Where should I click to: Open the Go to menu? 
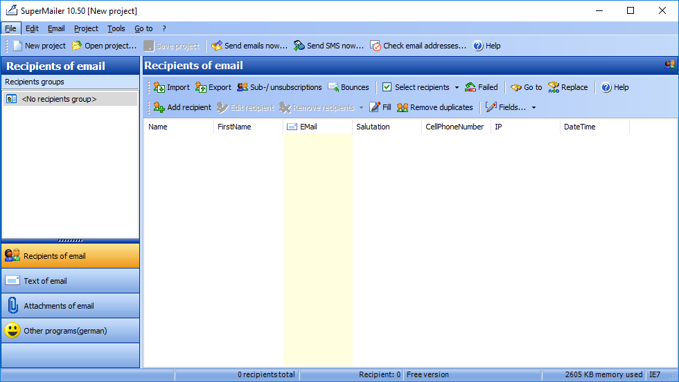[x=144, y=28]
